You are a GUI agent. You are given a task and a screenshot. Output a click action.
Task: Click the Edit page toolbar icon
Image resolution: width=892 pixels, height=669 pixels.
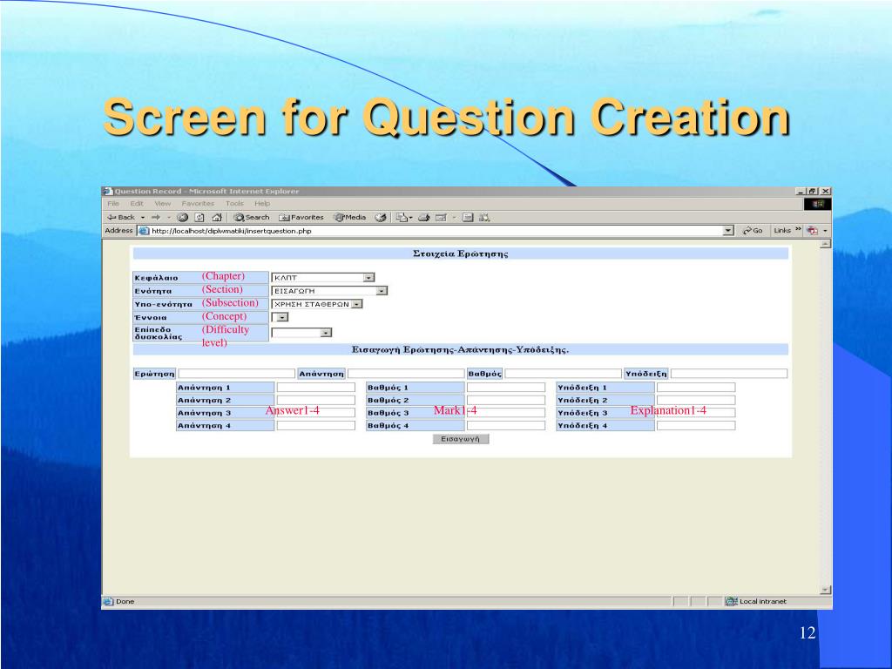coord(441,217)
